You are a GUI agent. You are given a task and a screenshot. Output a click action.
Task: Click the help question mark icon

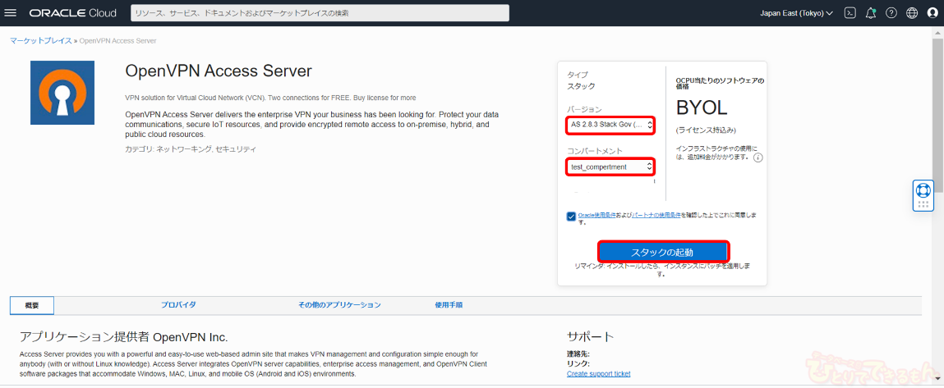point(891,13)
